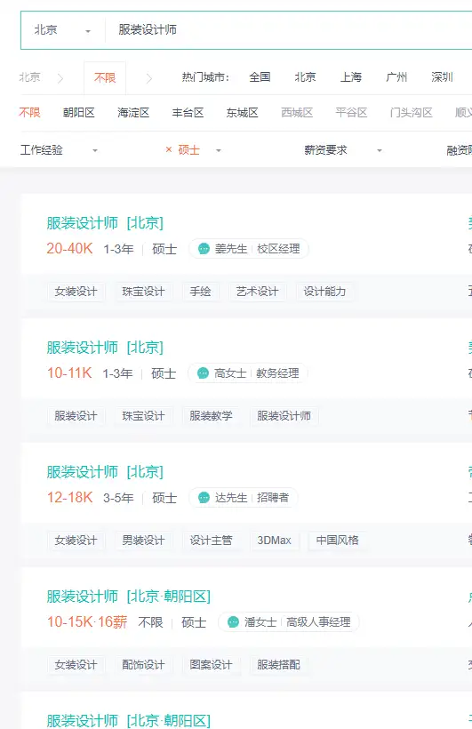
Task: Click the right chevron after 不限 tab
Action: click(148, 78)
